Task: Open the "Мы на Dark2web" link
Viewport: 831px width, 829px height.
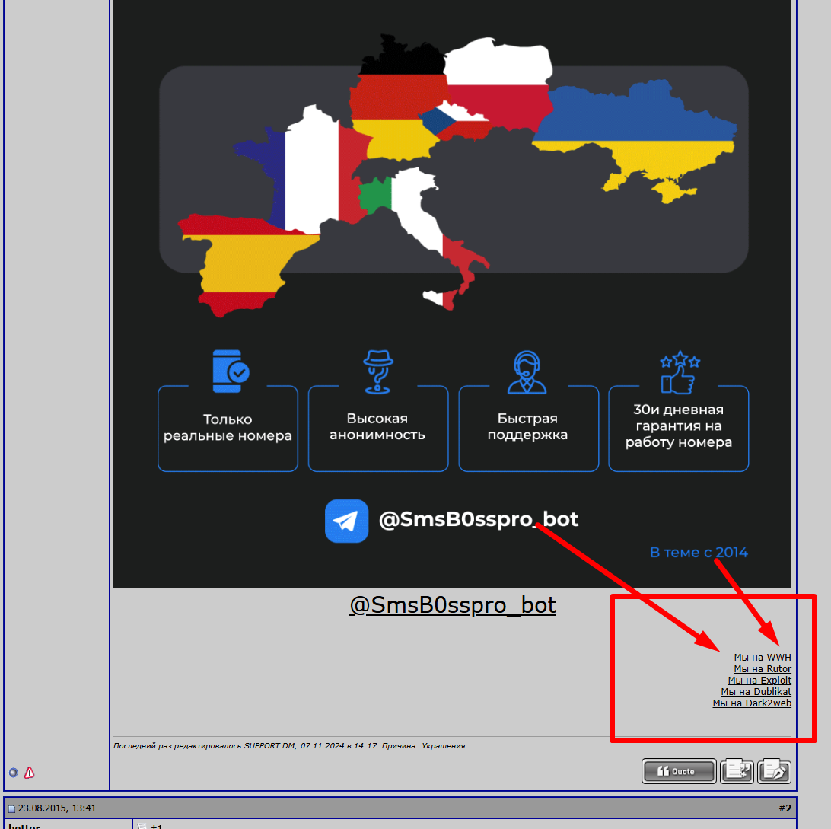Action: (752, 703)
